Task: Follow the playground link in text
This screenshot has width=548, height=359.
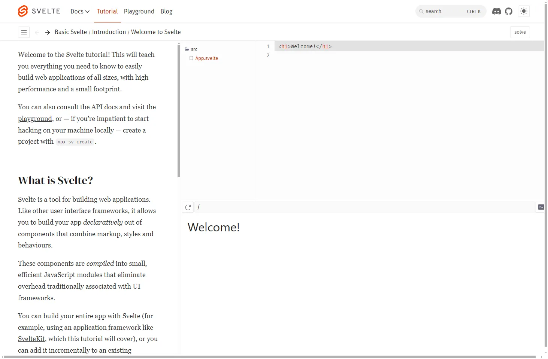Action: 35,119
